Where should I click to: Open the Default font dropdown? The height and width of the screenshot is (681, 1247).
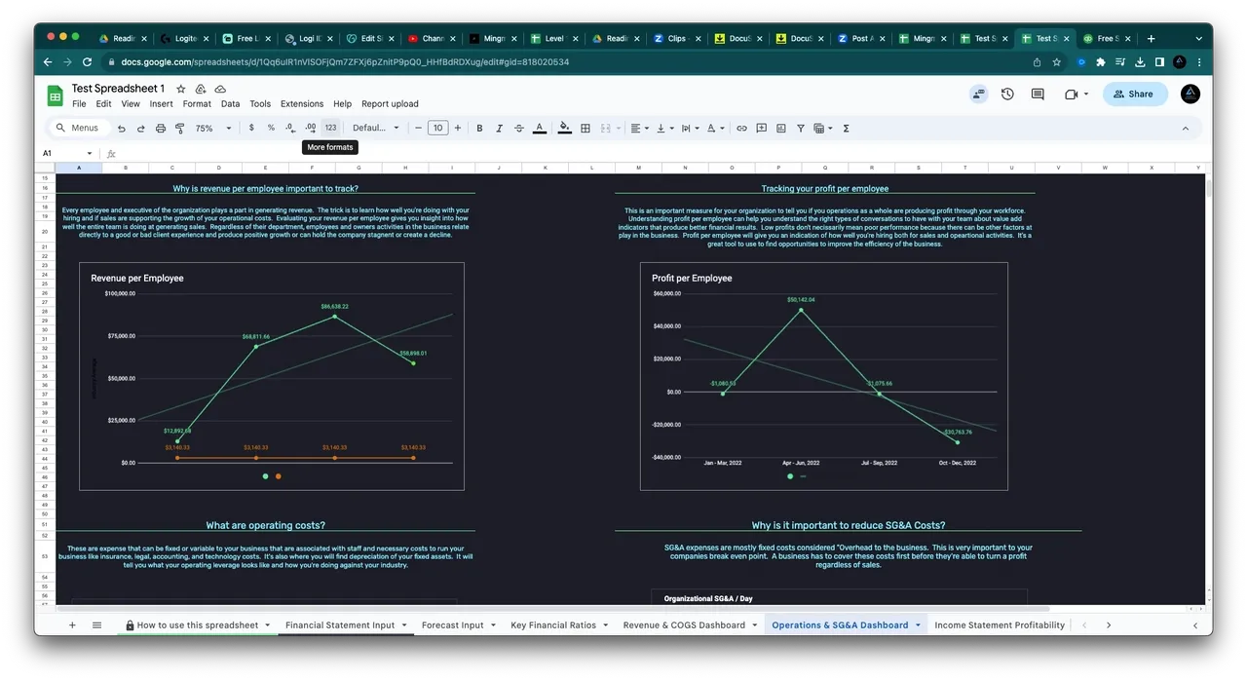[376, 128]
